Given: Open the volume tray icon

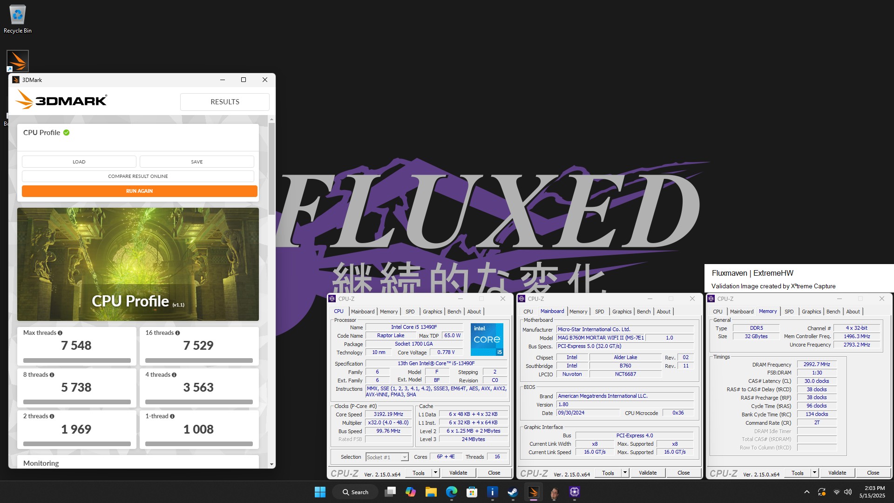Looking at the screenshot, I should (x=848, y=492).
